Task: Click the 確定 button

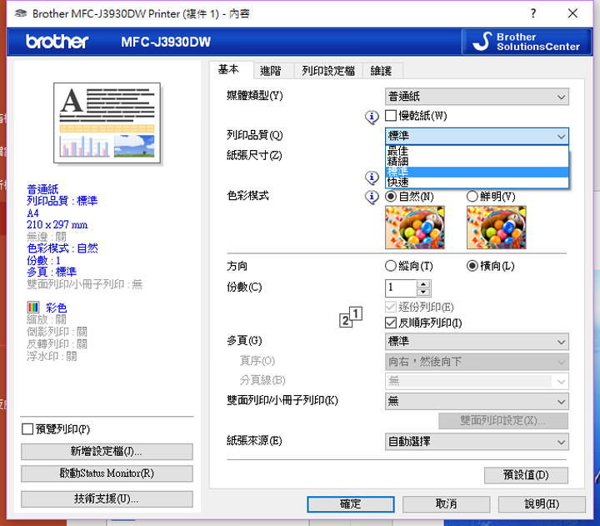Action: 351,504
